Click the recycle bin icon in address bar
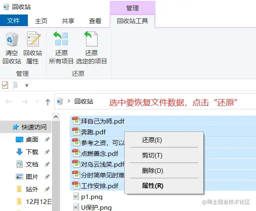 (60, 101)
